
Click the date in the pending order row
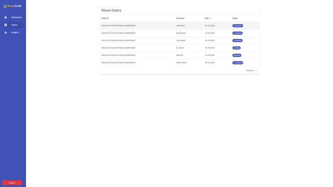[209, 48]
